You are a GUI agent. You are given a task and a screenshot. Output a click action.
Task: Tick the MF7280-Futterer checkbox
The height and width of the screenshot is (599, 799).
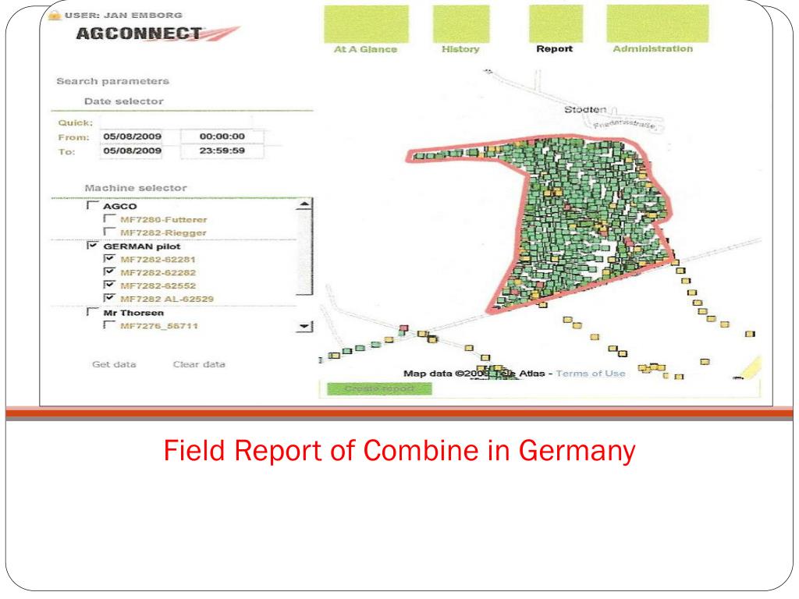(108, 219)
